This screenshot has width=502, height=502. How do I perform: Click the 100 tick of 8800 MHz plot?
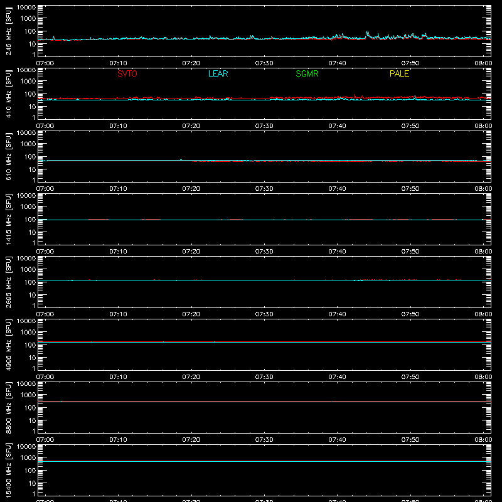[x=30, y=407]
